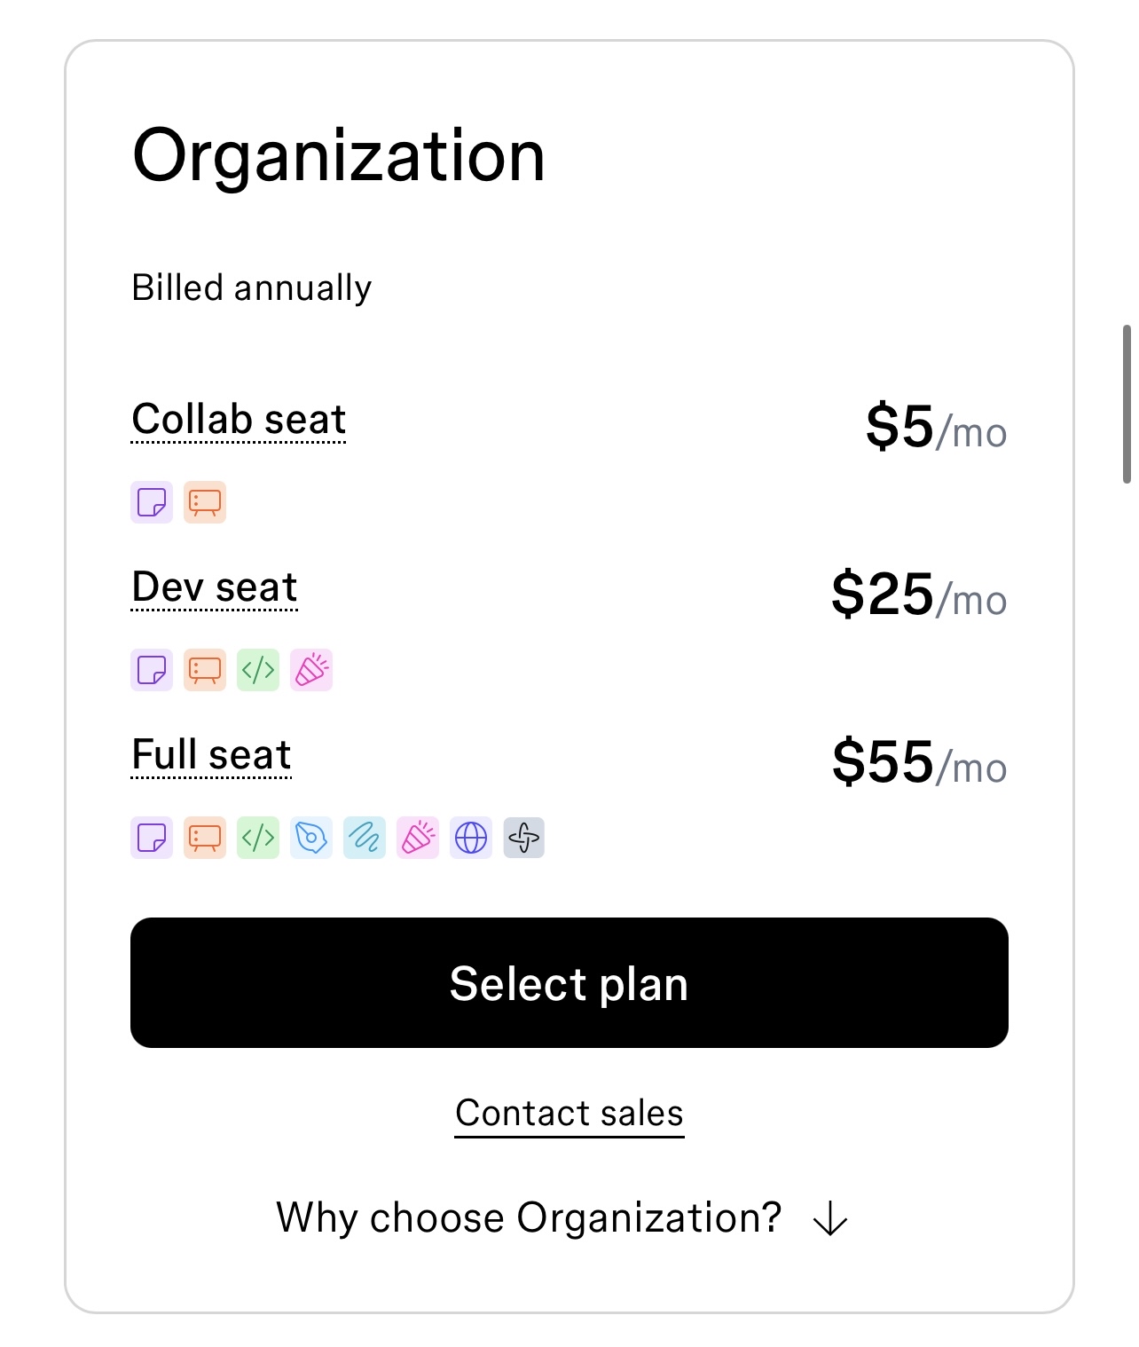The height and width of the screenshot is (1347, 1139).
Task: Click the gray pinwheel icon under Full seat
Action: [524, 838]
